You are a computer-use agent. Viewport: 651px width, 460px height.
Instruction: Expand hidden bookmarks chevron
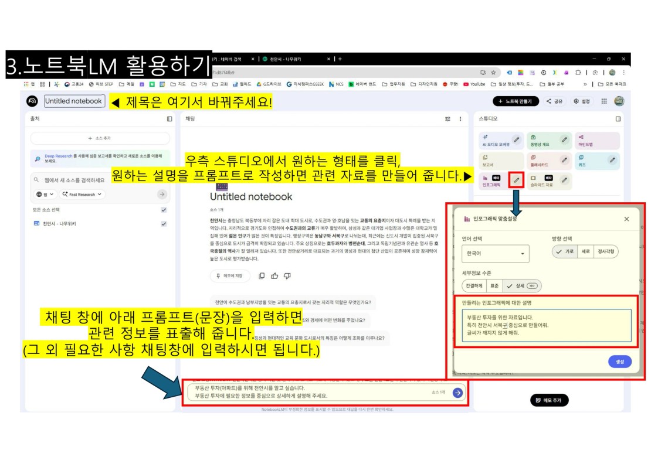click(585, 84)
